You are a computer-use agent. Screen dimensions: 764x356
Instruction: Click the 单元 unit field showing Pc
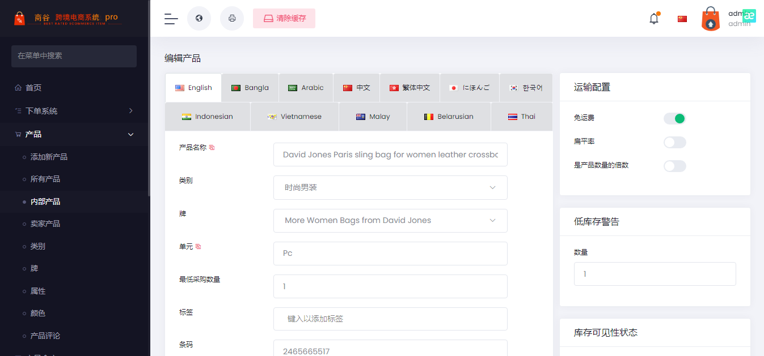[x=390, y=254]
